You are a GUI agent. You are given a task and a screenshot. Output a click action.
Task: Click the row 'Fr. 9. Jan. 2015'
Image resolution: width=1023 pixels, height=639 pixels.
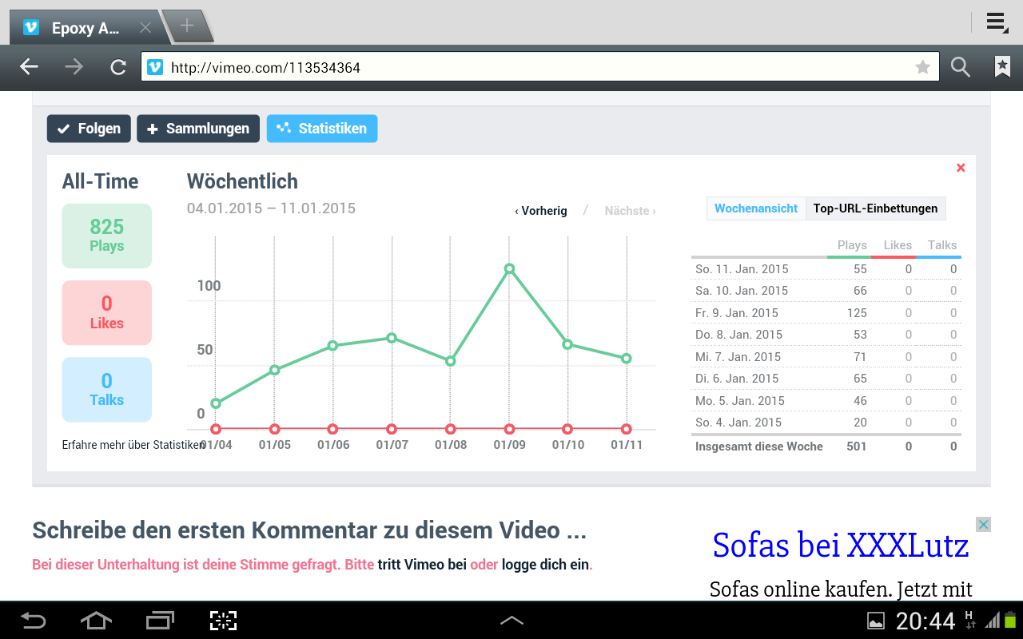(x=826, y=313)
